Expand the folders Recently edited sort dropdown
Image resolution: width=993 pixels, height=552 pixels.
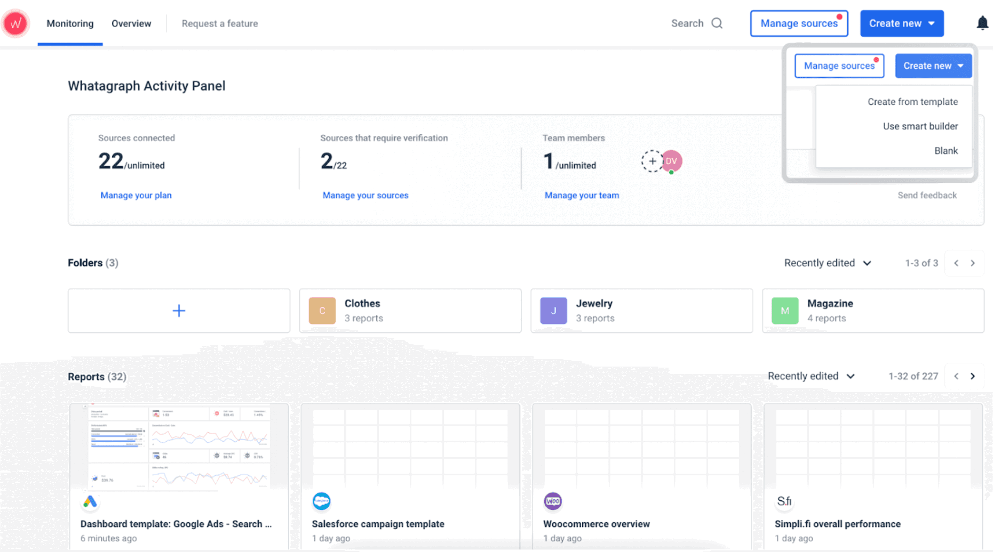tap(827, 263)
